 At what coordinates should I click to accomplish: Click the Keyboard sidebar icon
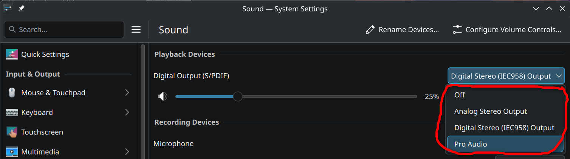point(12,112)
